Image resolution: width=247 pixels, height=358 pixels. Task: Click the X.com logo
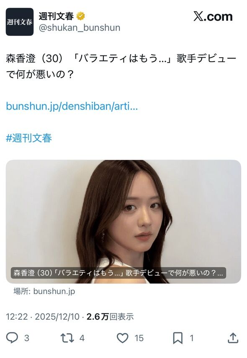tap(213, 16)
